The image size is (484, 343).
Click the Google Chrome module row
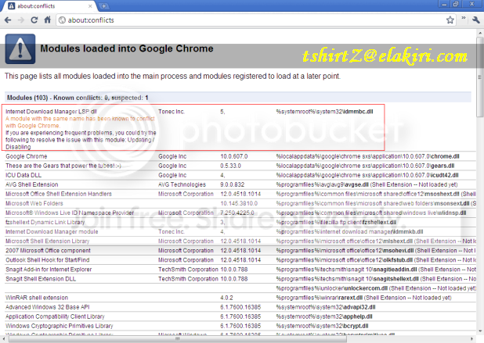point(240,156)
